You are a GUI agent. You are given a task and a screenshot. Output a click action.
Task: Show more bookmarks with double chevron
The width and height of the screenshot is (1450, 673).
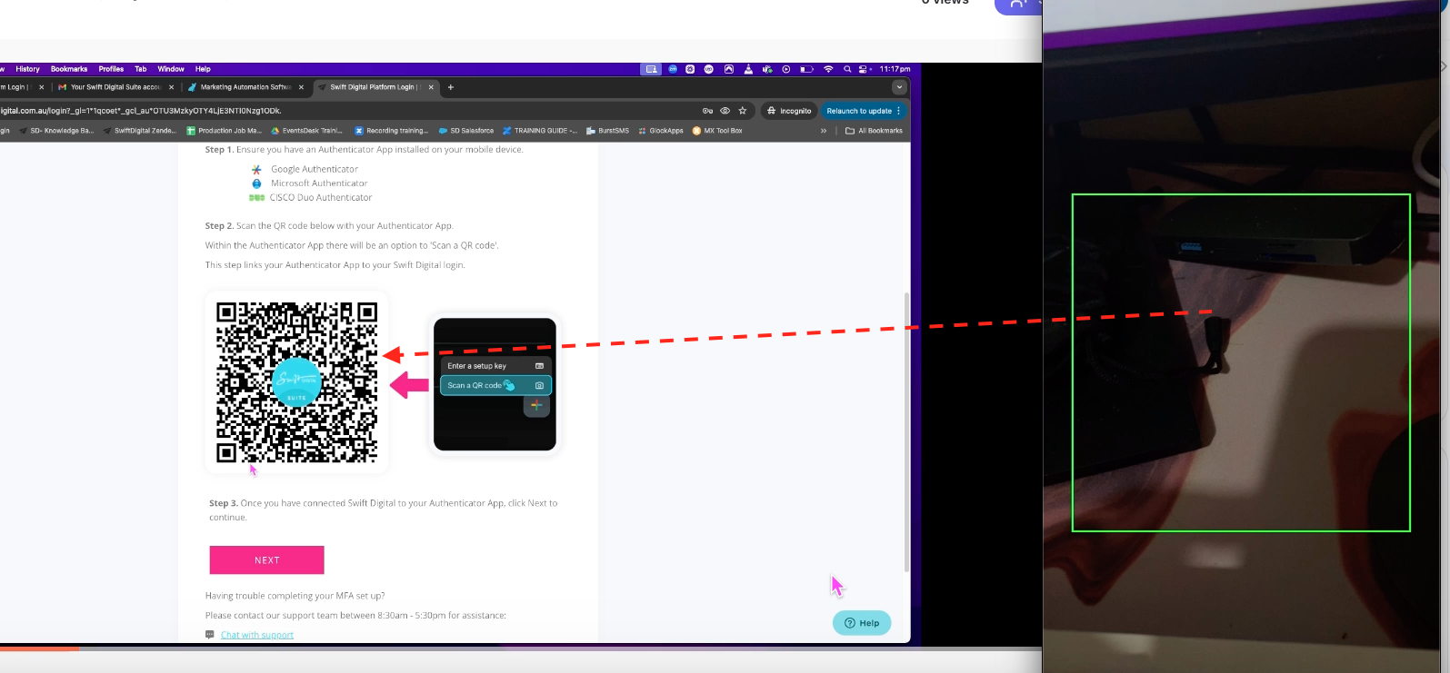(824, 131)
